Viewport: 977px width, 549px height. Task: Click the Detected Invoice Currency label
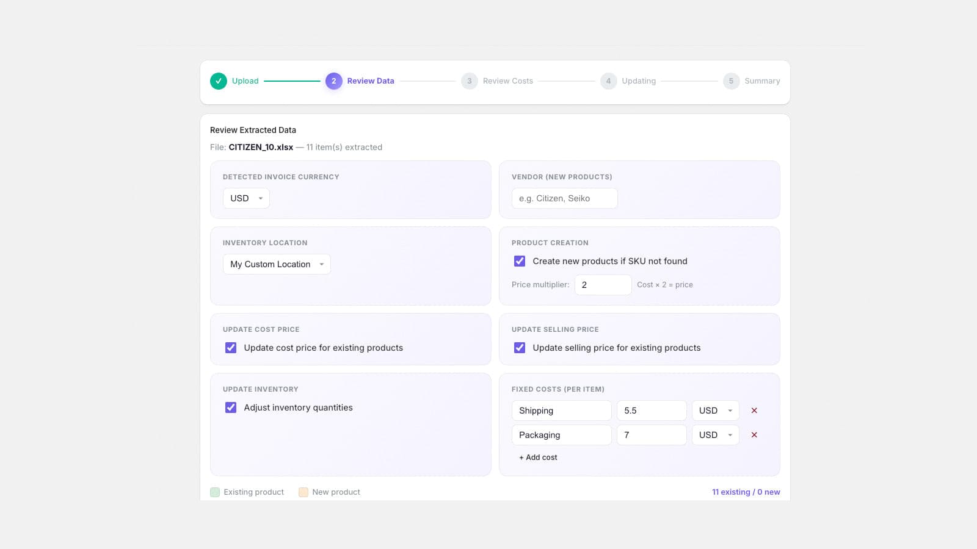pos(281,177)
